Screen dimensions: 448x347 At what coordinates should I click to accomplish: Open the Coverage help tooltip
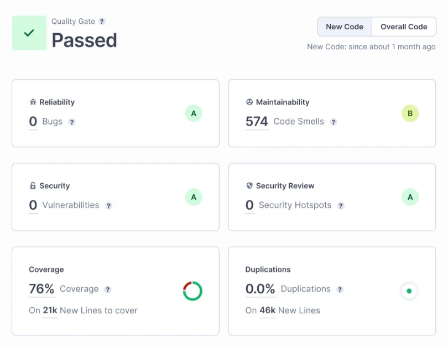(108, 289)
